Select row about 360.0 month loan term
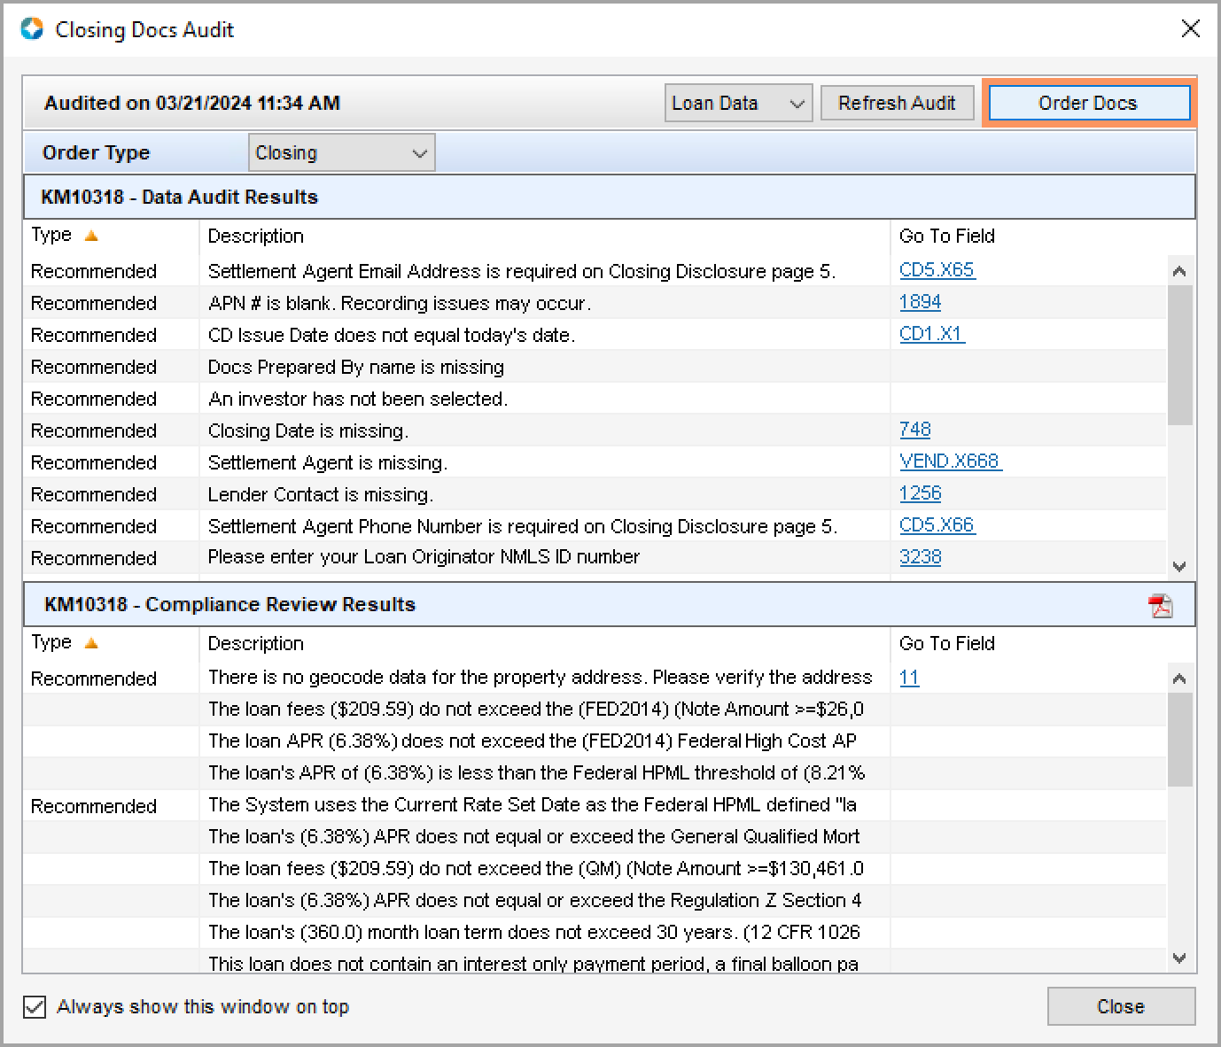 point(595,933)
